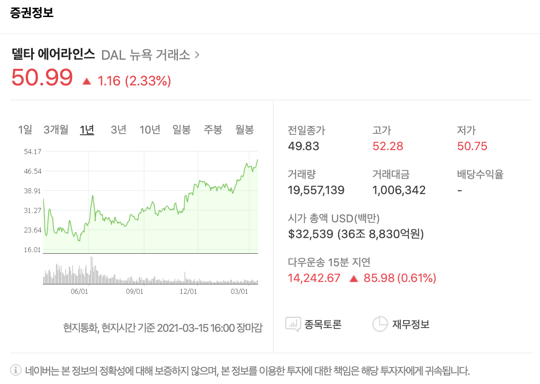Switch to the 주봉 weekly chart
The width and height of the screenshot is (540, 384).
pos(213,129)
